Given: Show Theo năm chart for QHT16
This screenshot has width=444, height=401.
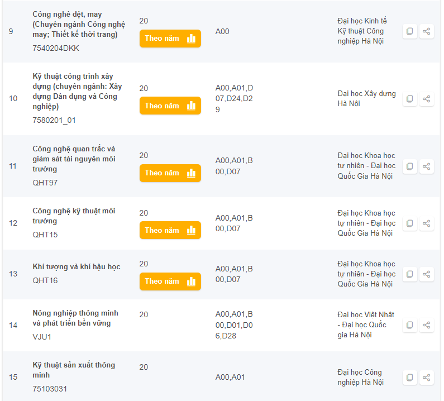Looking at the screenshot, I should point(170,281).
